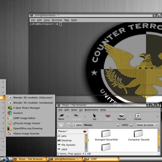The height and width of the screenshot is (162, 162).
Task: Open File Browser Go menu
Action: [81, 110]
